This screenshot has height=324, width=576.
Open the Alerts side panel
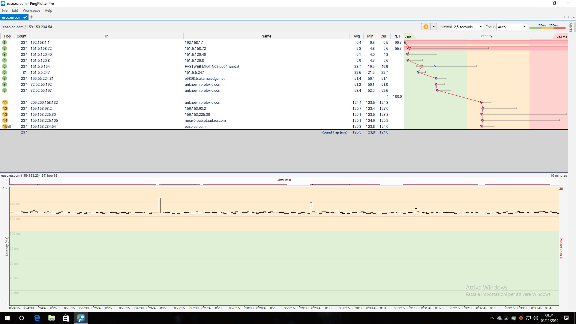click(x=571, y=27)
